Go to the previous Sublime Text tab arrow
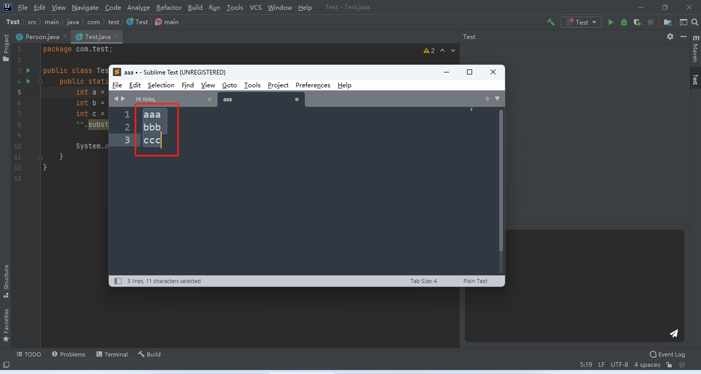The width and height of the screenshot is (701, 374). 116,99
